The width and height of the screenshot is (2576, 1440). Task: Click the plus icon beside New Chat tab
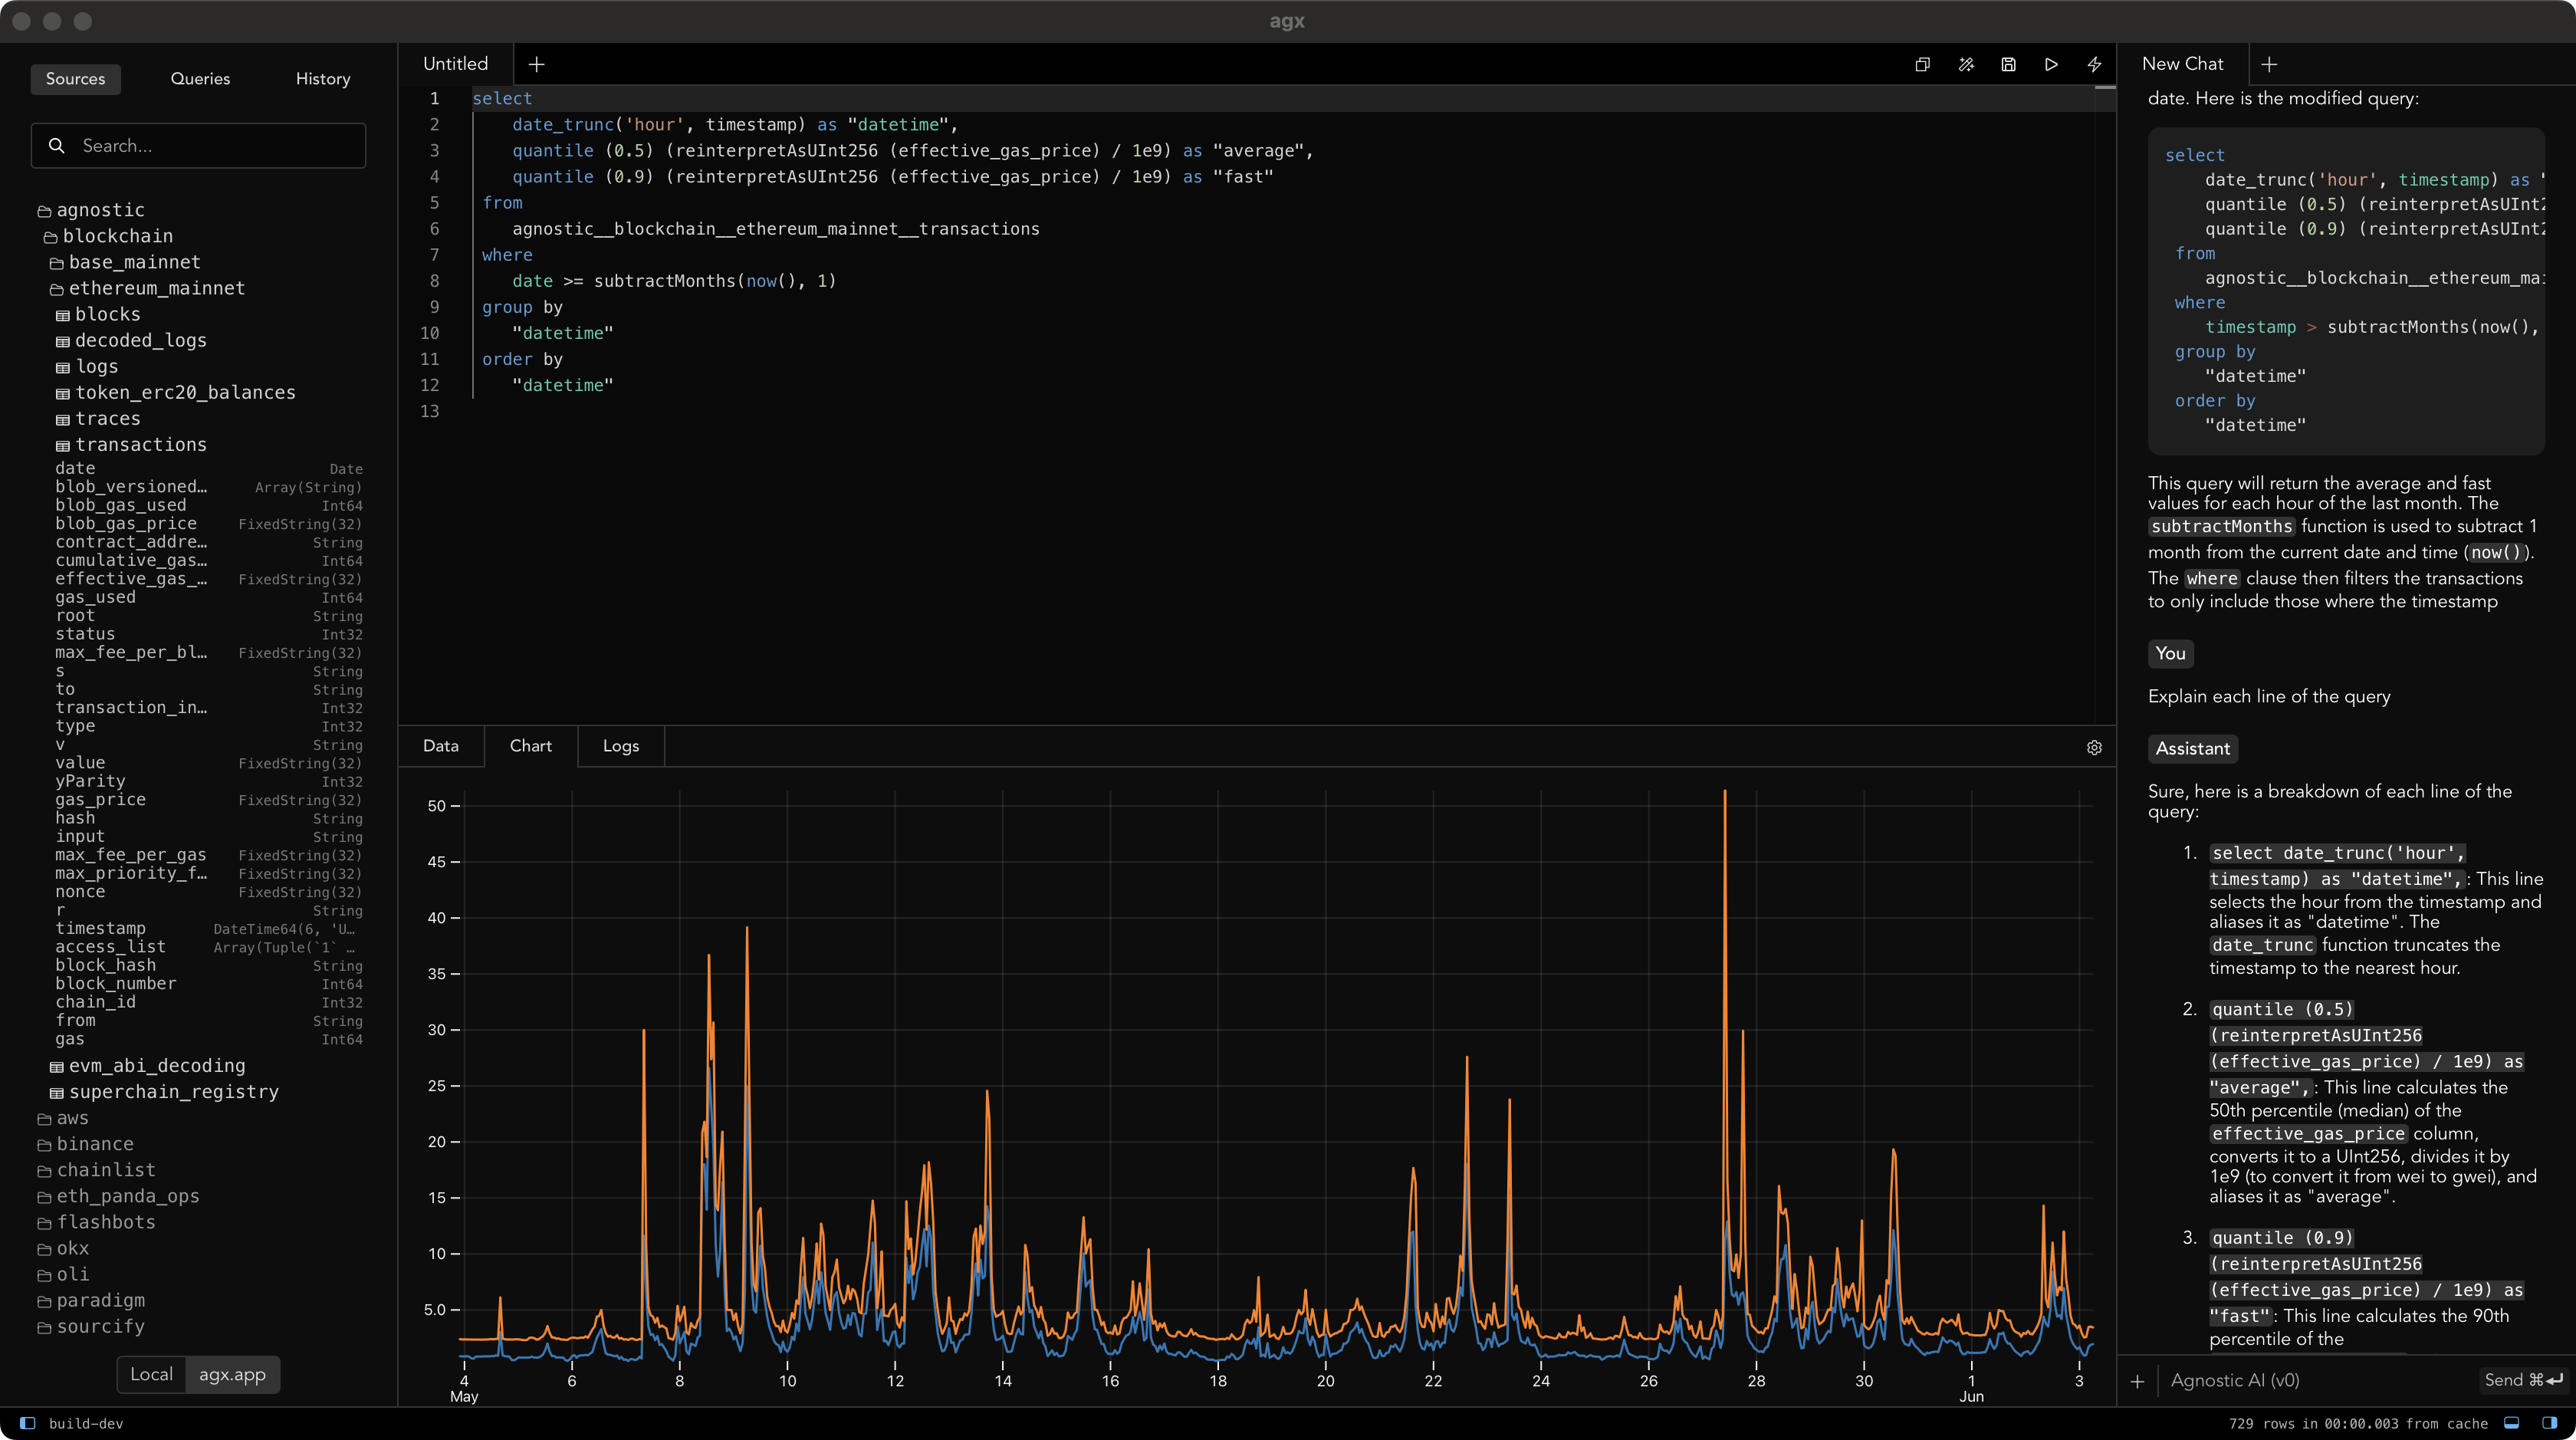coord(2269,64)
